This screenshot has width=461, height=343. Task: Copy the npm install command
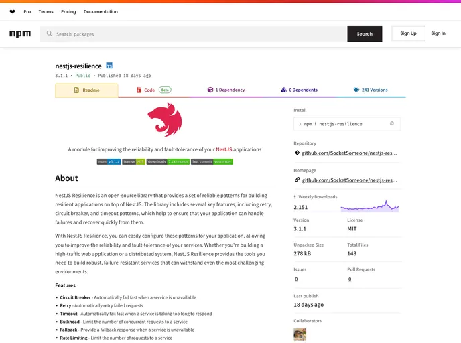pos(391,124)
